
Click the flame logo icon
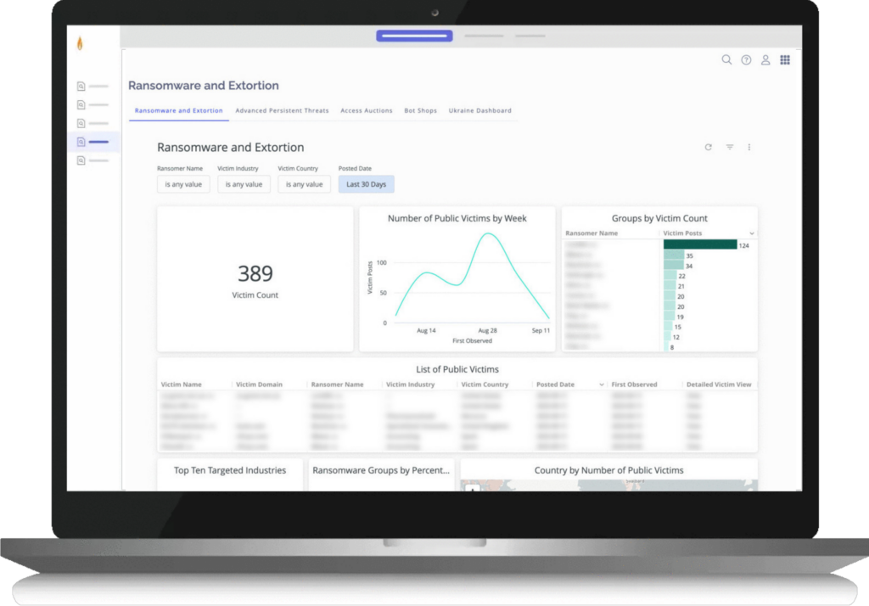click(x=80, y=43)
